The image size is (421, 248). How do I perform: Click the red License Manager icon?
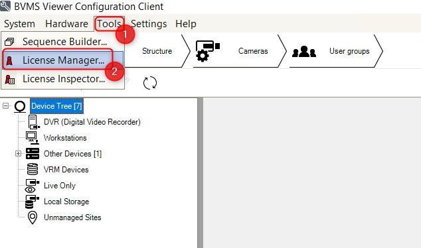click(9, 60)
